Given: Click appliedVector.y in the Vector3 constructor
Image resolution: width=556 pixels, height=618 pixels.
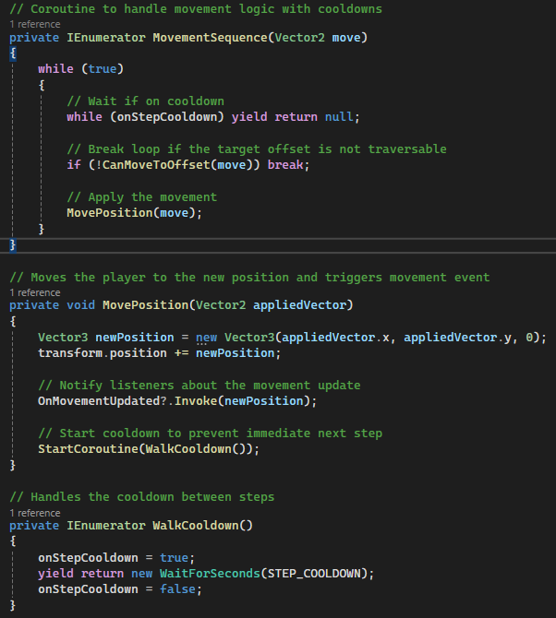Looking at the screenshot, I should (457, 338).
